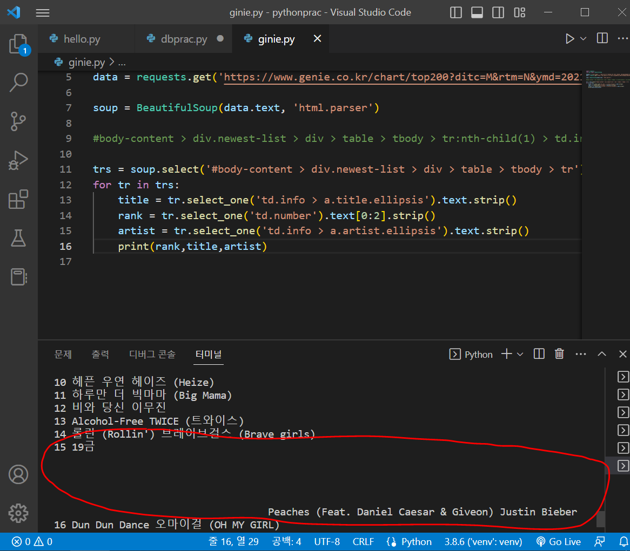The width and height of the screenshot is (630, 551).
Task: Close the terminal panel
Action: click(x=623, y=354)
